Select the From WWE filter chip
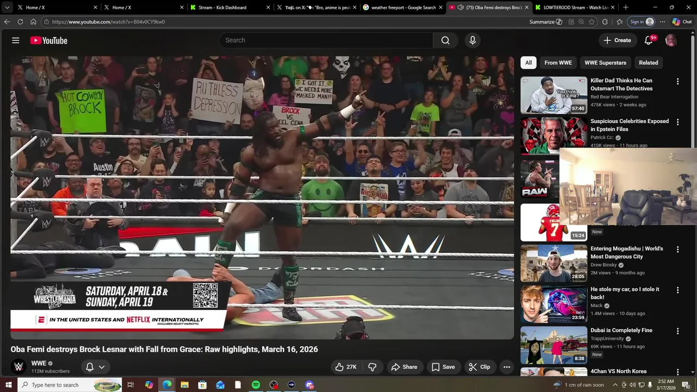Image resolution: width=697 pixels, height=392 pixels. [558, 63]
